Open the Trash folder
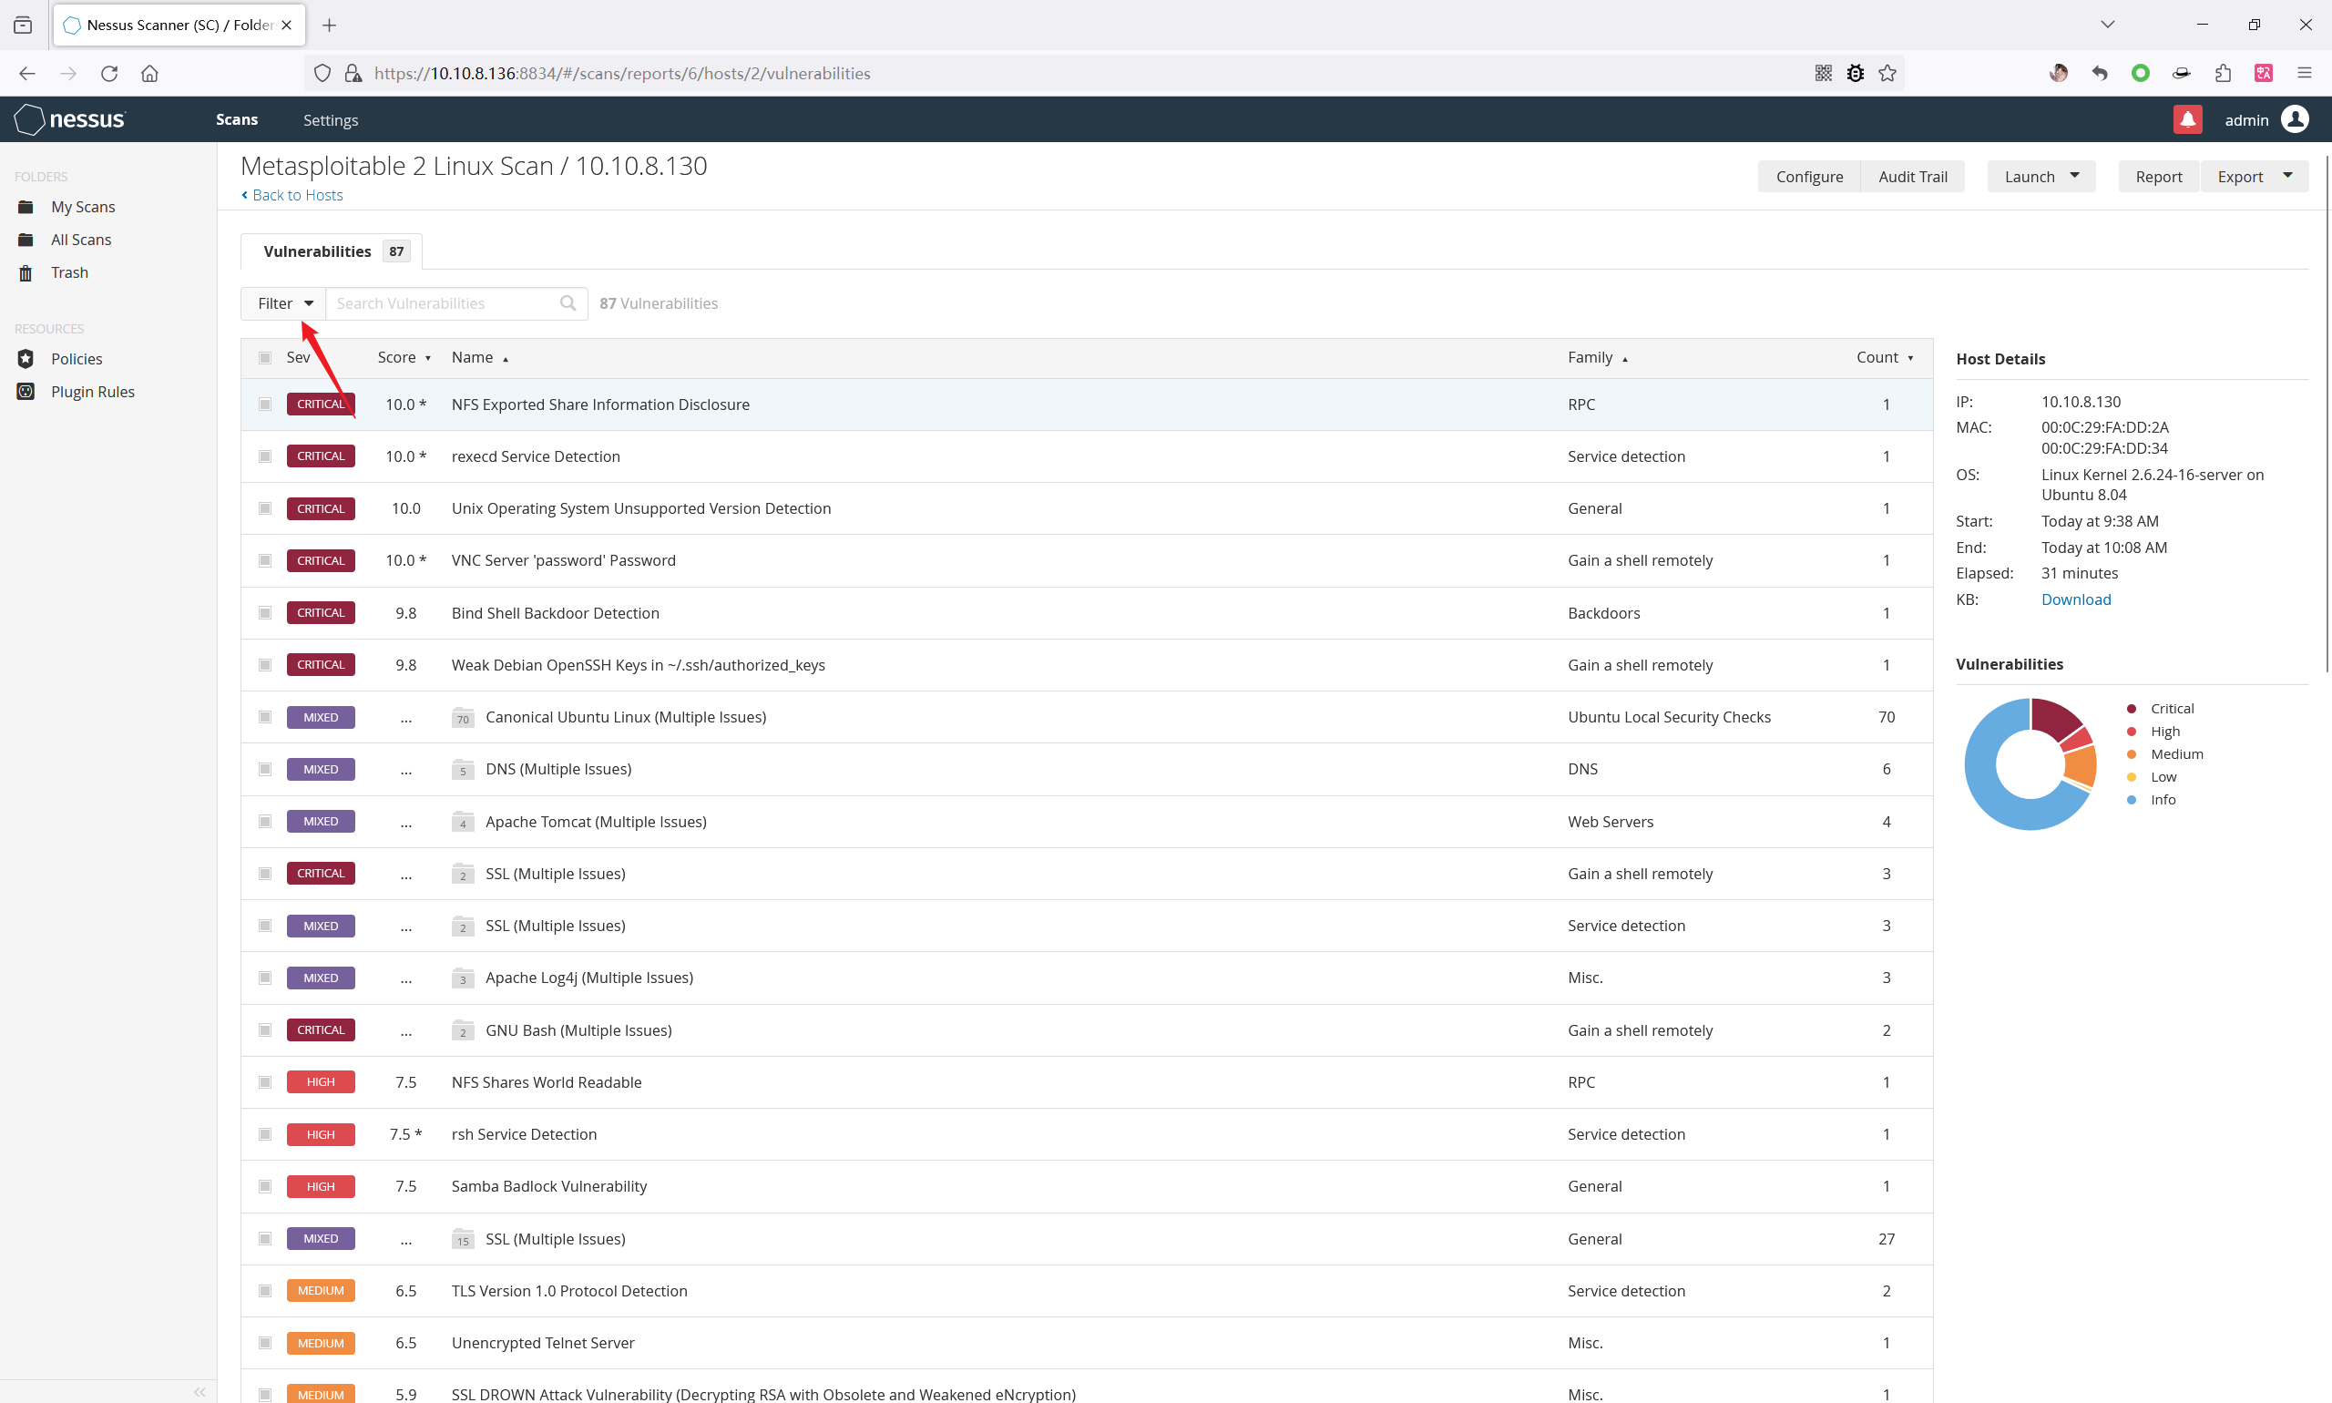The width and height of the screenshot is (2332, 1403). pos(70,272)
